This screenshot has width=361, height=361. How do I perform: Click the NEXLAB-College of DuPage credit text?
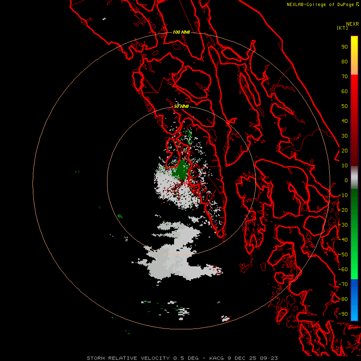point(322,4)
